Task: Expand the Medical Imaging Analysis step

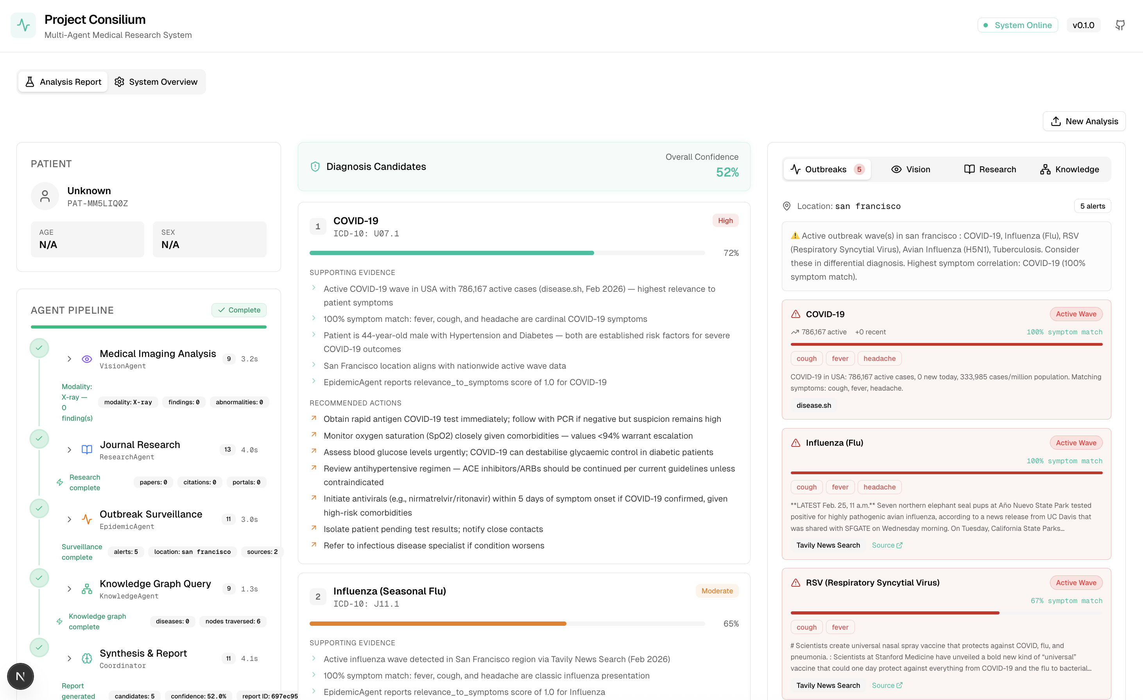Action: (69, 359)
